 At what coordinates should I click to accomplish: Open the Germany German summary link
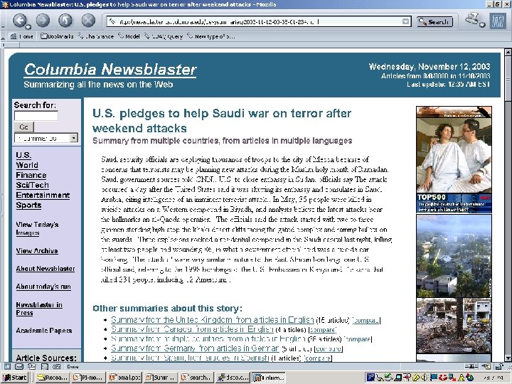(x=195, y=348)
